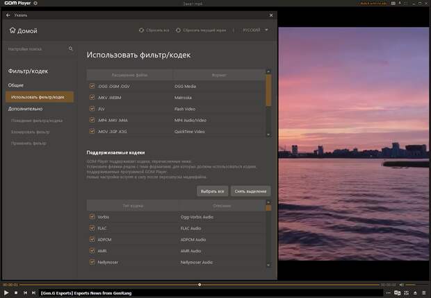431x298 pixels.
Task: Collapse the Общие section
Action: 16,85
